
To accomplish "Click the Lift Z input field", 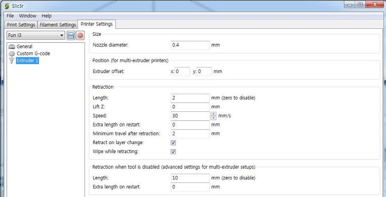I will (190, 107).
